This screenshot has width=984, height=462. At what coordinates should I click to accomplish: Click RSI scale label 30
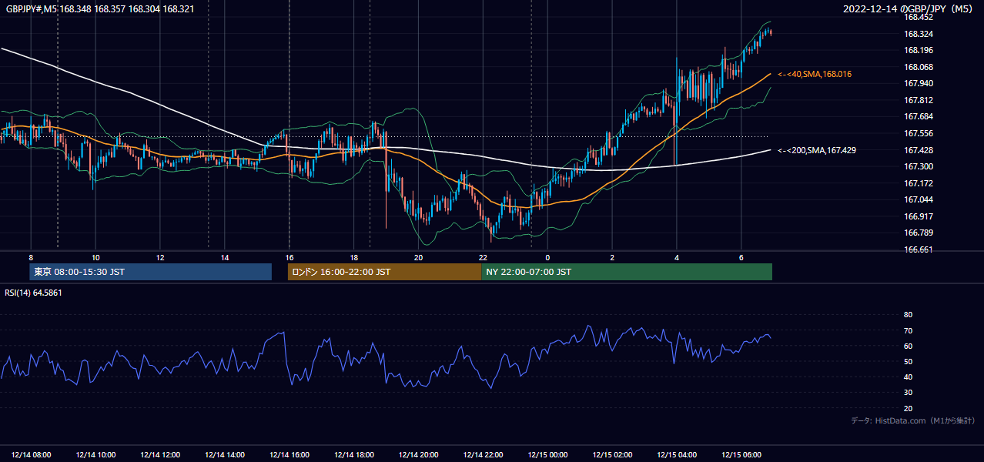coord(908,393)
